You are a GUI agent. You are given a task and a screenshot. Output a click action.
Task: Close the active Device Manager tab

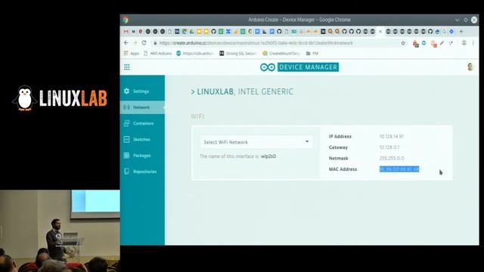380,32
